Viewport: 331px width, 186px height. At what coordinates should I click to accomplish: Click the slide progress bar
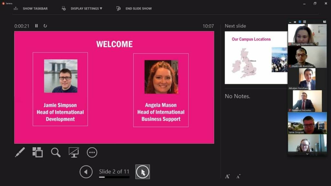click(x=114, y=177)
